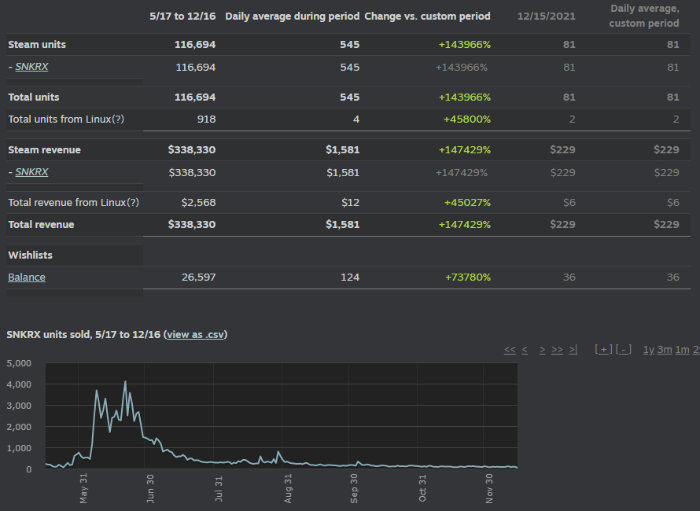The width and height of the screenshot is (700, 511).
Task: Zoom out chart with [-] control
Action: tap(624, 349)
